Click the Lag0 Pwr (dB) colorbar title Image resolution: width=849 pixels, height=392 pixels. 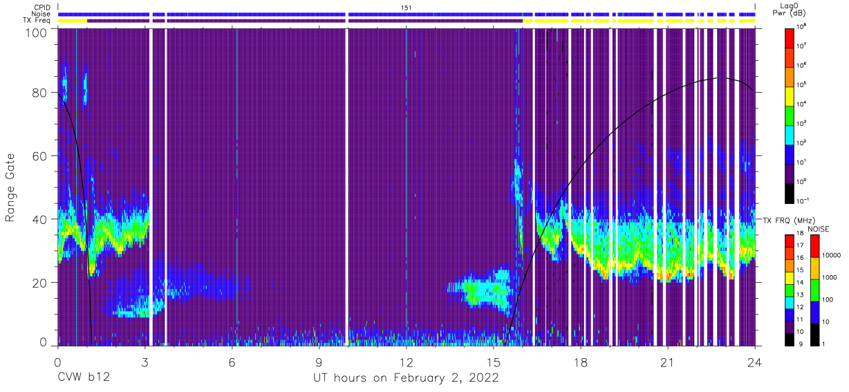click(x=791, y=10)
